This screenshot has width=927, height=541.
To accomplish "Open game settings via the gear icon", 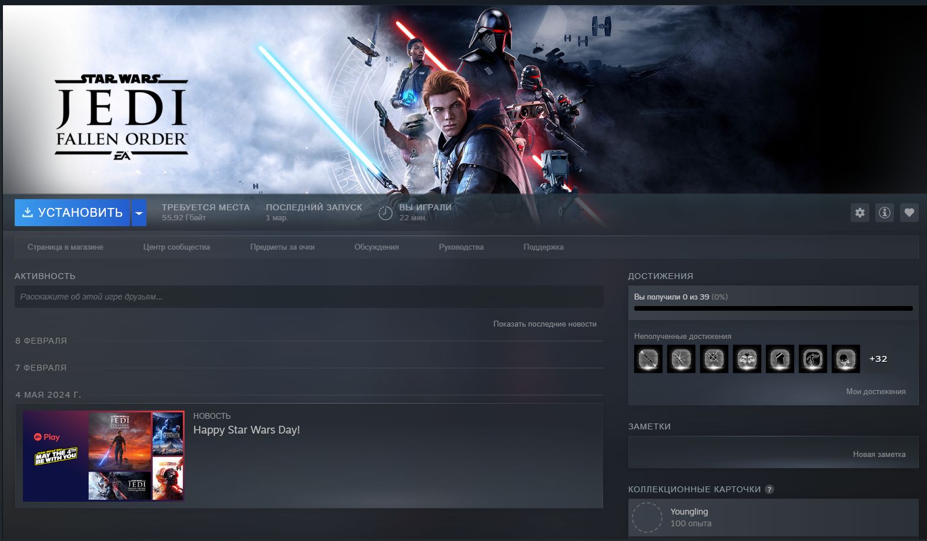I will pos(860,213).
